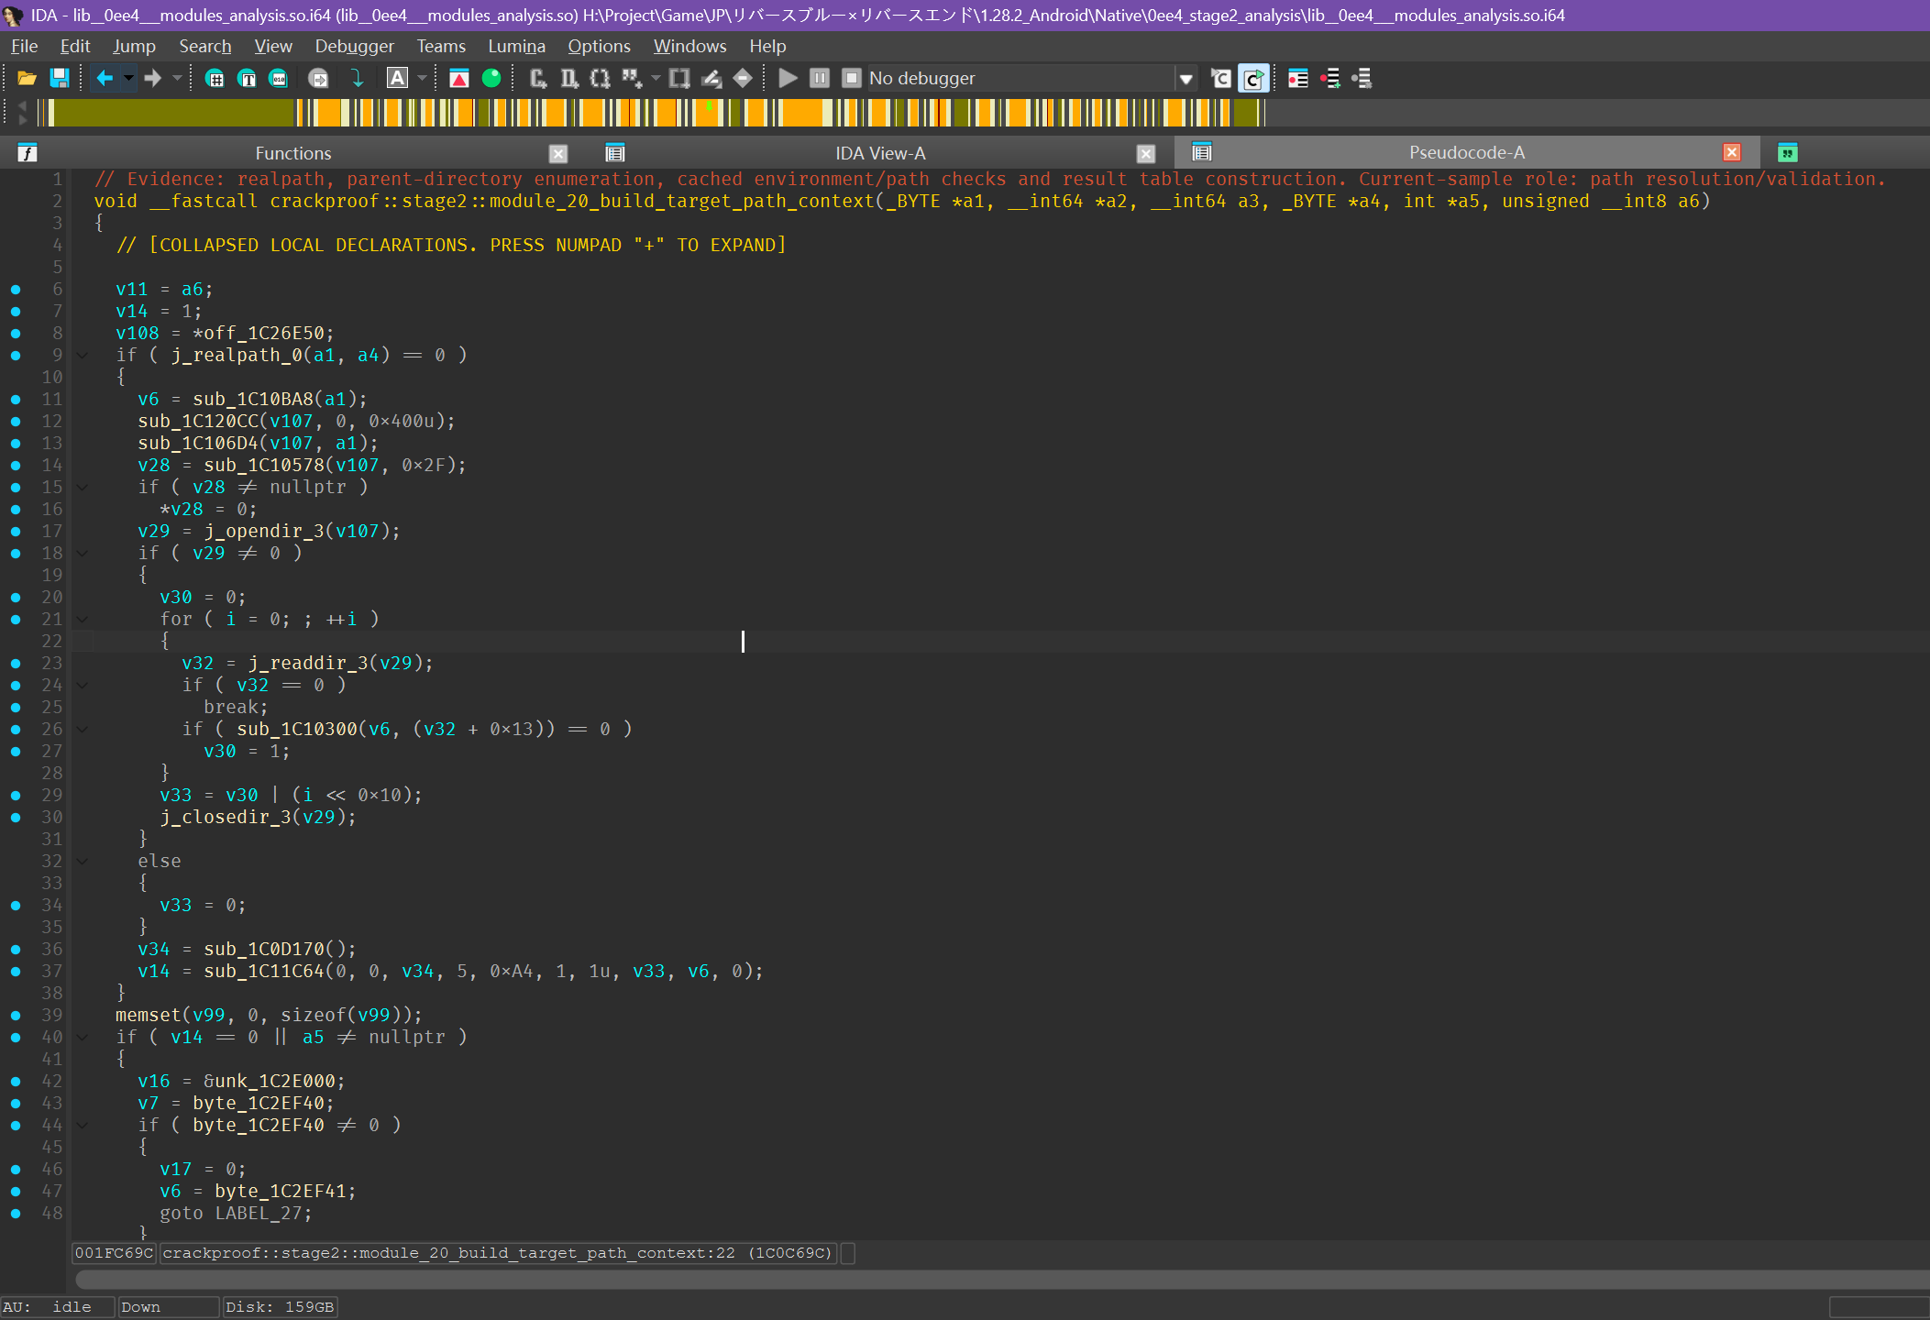Switch to the IDA View-A tab
This screenshot has width=1930, height=1320.
pyautogui.click(x=880, y=153)
